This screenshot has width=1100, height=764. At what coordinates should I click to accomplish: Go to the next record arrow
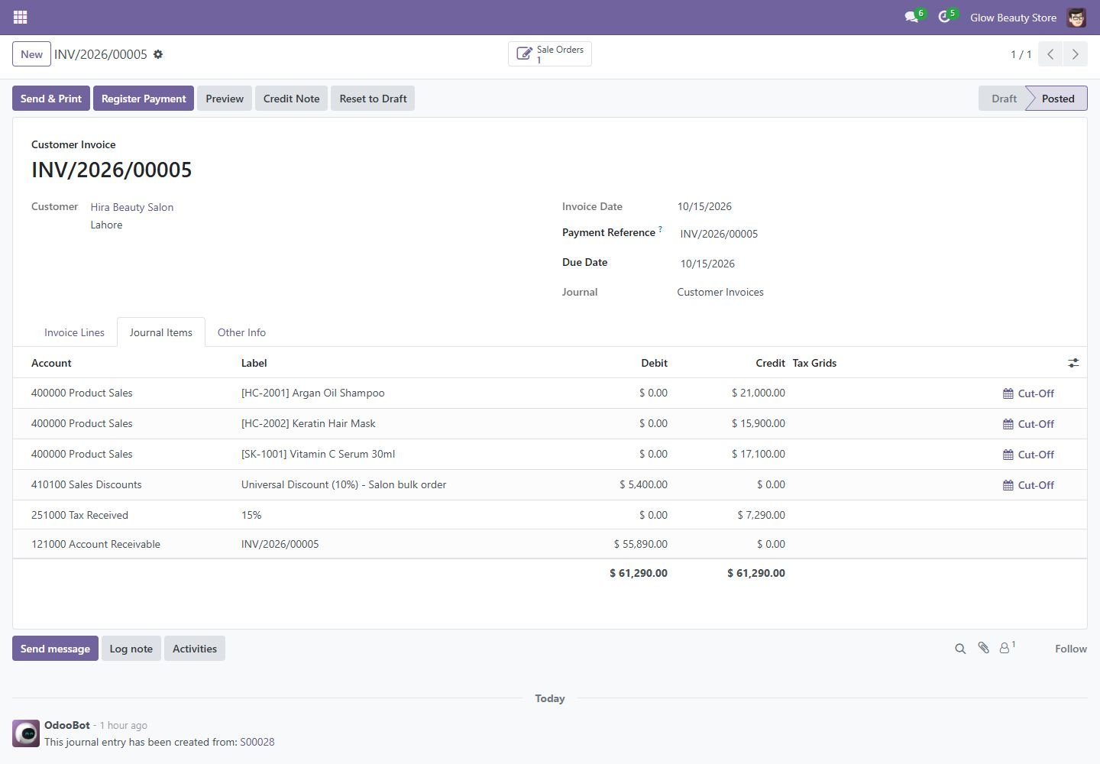1076,54
